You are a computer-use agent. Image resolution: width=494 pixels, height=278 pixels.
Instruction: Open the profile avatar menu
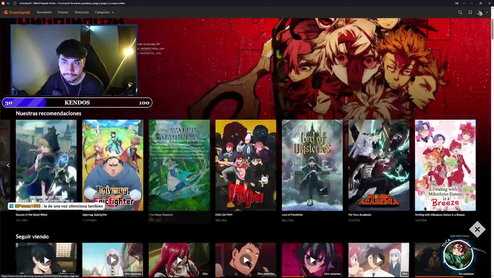point(480,12)
